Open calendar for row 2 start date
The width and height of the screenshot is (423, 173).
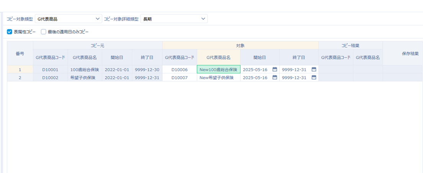(x=274, y=78)
